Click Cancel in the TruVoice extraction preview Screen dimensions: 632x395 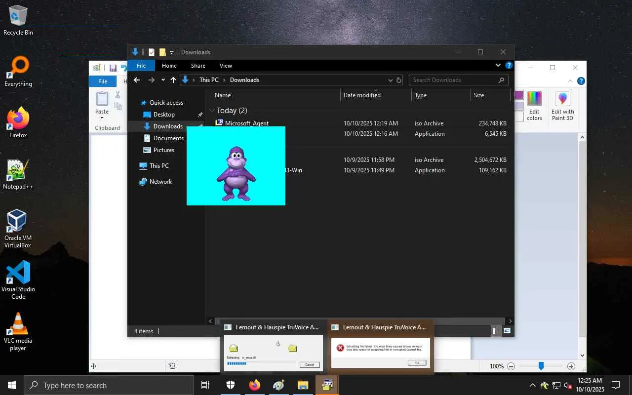tap(310, 365)
